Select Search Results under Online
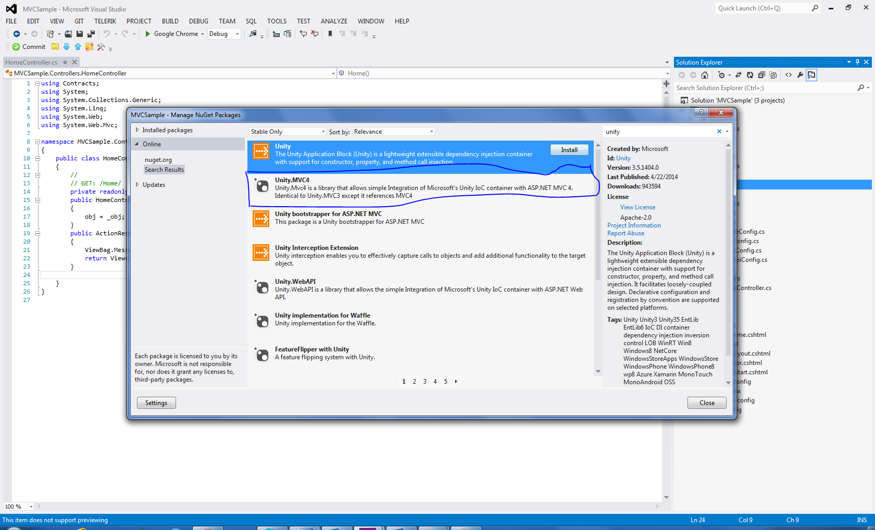This screenshot has height=530, width=875. (164, 170)
